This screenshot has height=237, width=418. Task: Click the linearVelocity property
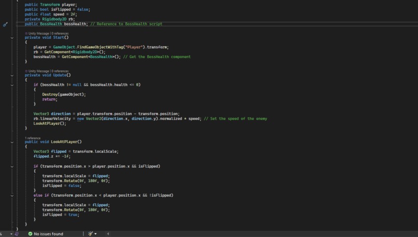point(55,119)
